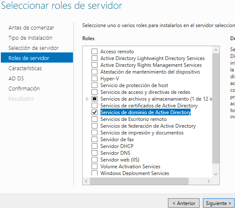Check the Servidor de fax checkbox

[x=95, y=139]
